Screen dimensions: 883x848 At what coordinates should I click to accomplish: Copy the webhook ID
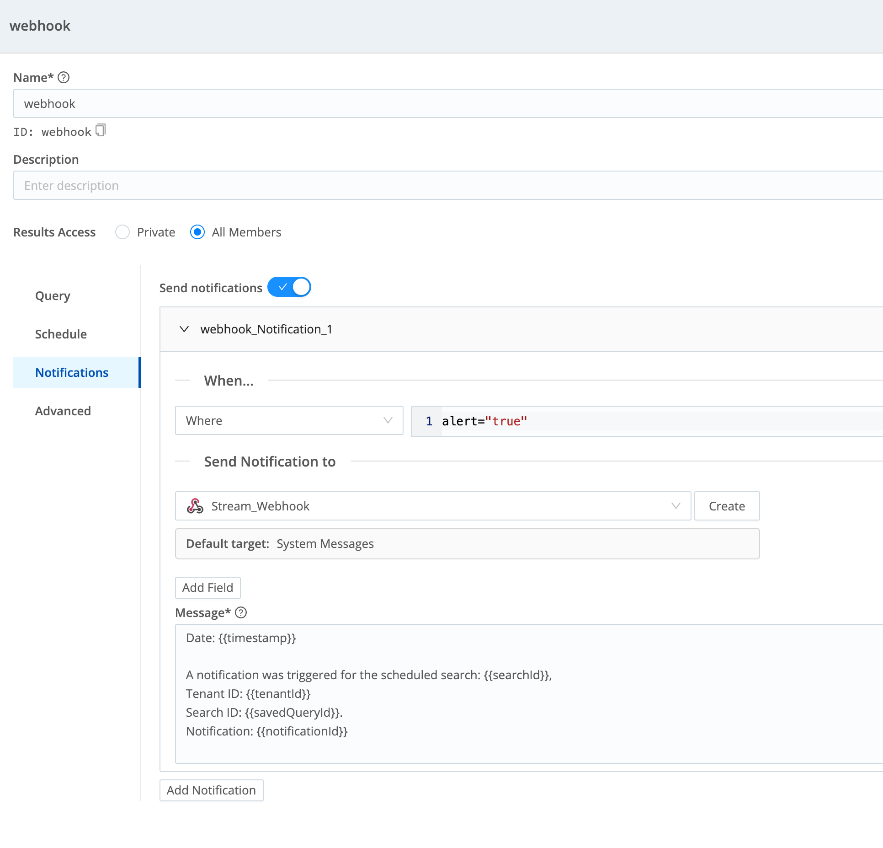click(101, 130)
